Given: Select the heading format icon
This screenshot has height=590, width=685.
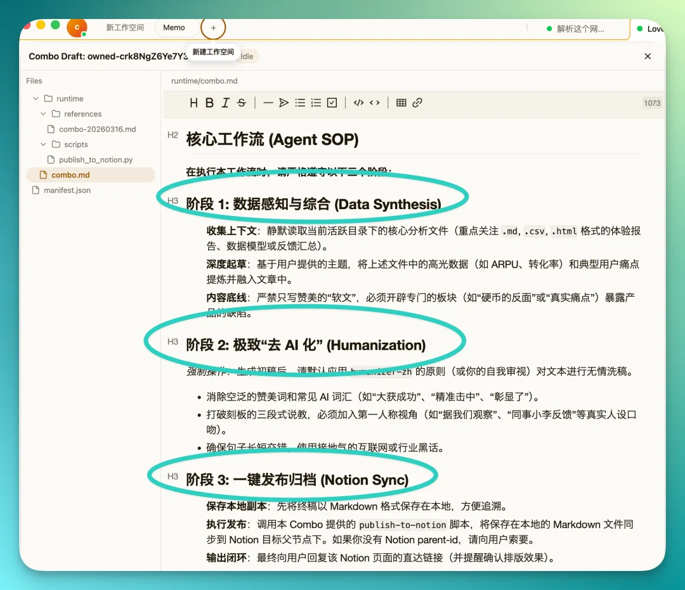Looking at the screenshot, I should click(193, 102).
